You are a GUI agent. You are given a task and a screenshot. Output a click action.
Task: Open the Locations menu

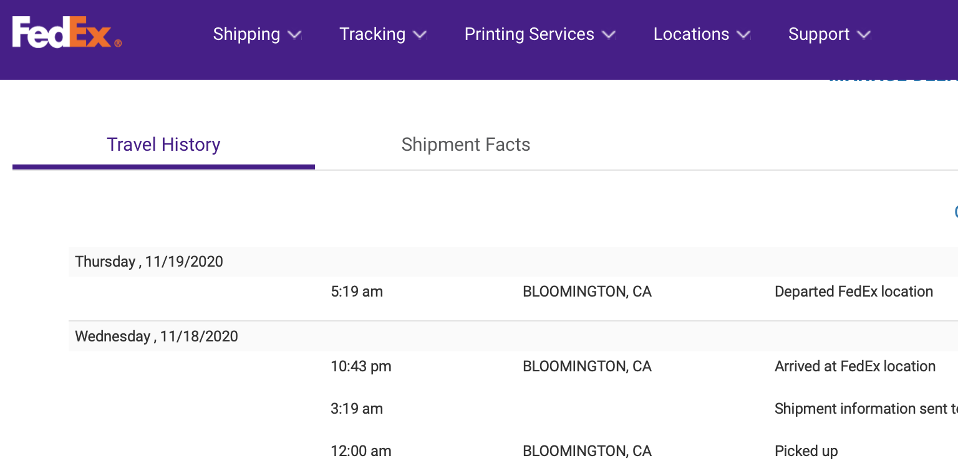pos(691,34)
